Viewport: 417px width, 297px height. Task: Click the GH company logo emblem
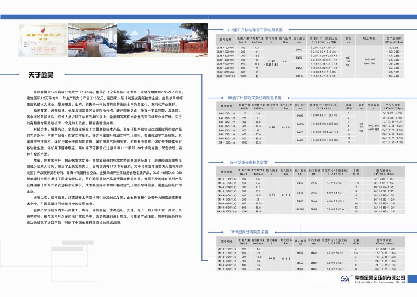tap(346, 279)
